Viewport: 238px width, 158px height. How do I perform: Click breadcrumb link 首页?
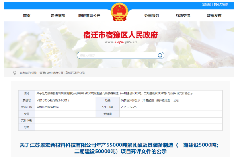[42, 73]
